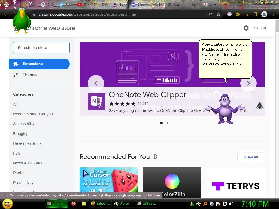Click the purple BonziBuddy gorilla
The width and height of the screenshot is (279, 209).
225,109
